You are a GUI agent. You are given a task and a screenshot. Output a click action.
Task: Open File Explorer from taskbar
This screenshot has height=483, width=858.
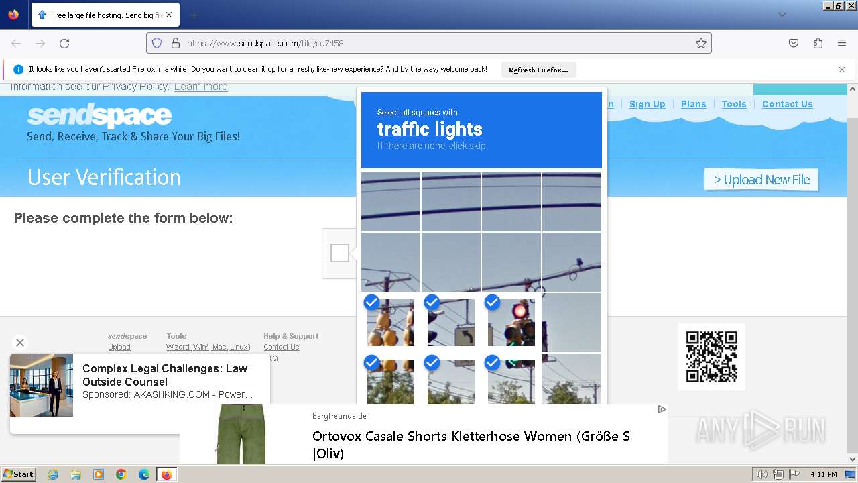coord(76,474)
